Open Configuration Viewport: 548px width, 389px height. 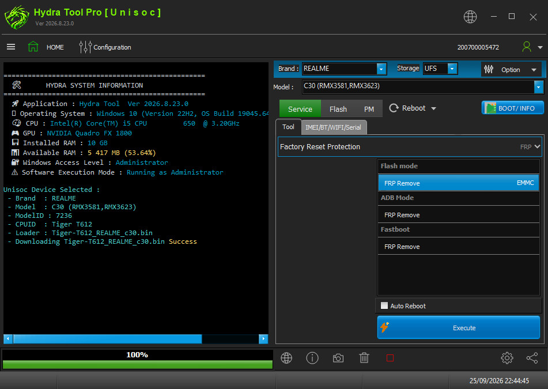coord(112,47)
